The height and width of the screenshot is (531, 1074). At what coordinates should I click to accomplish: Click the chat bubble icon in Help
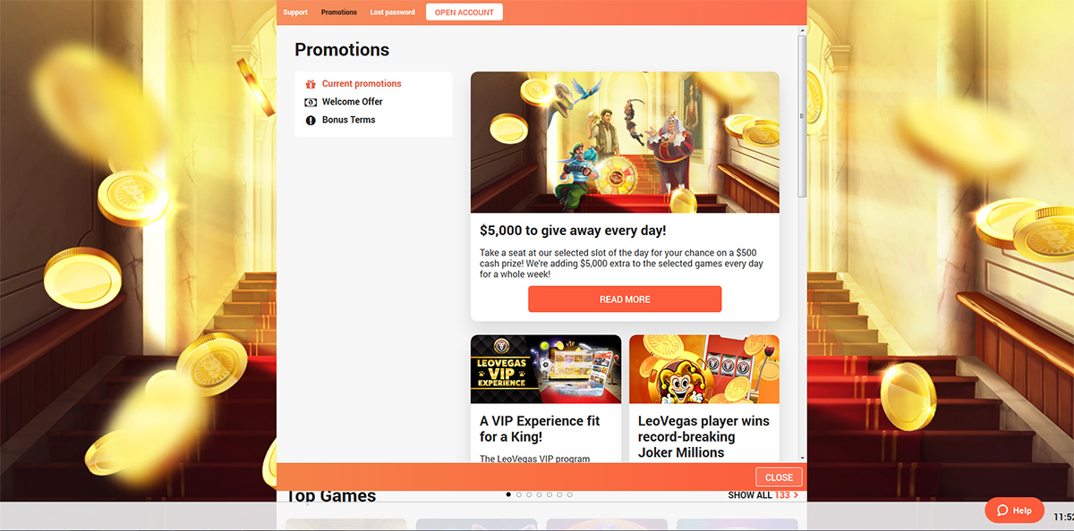1002,510
